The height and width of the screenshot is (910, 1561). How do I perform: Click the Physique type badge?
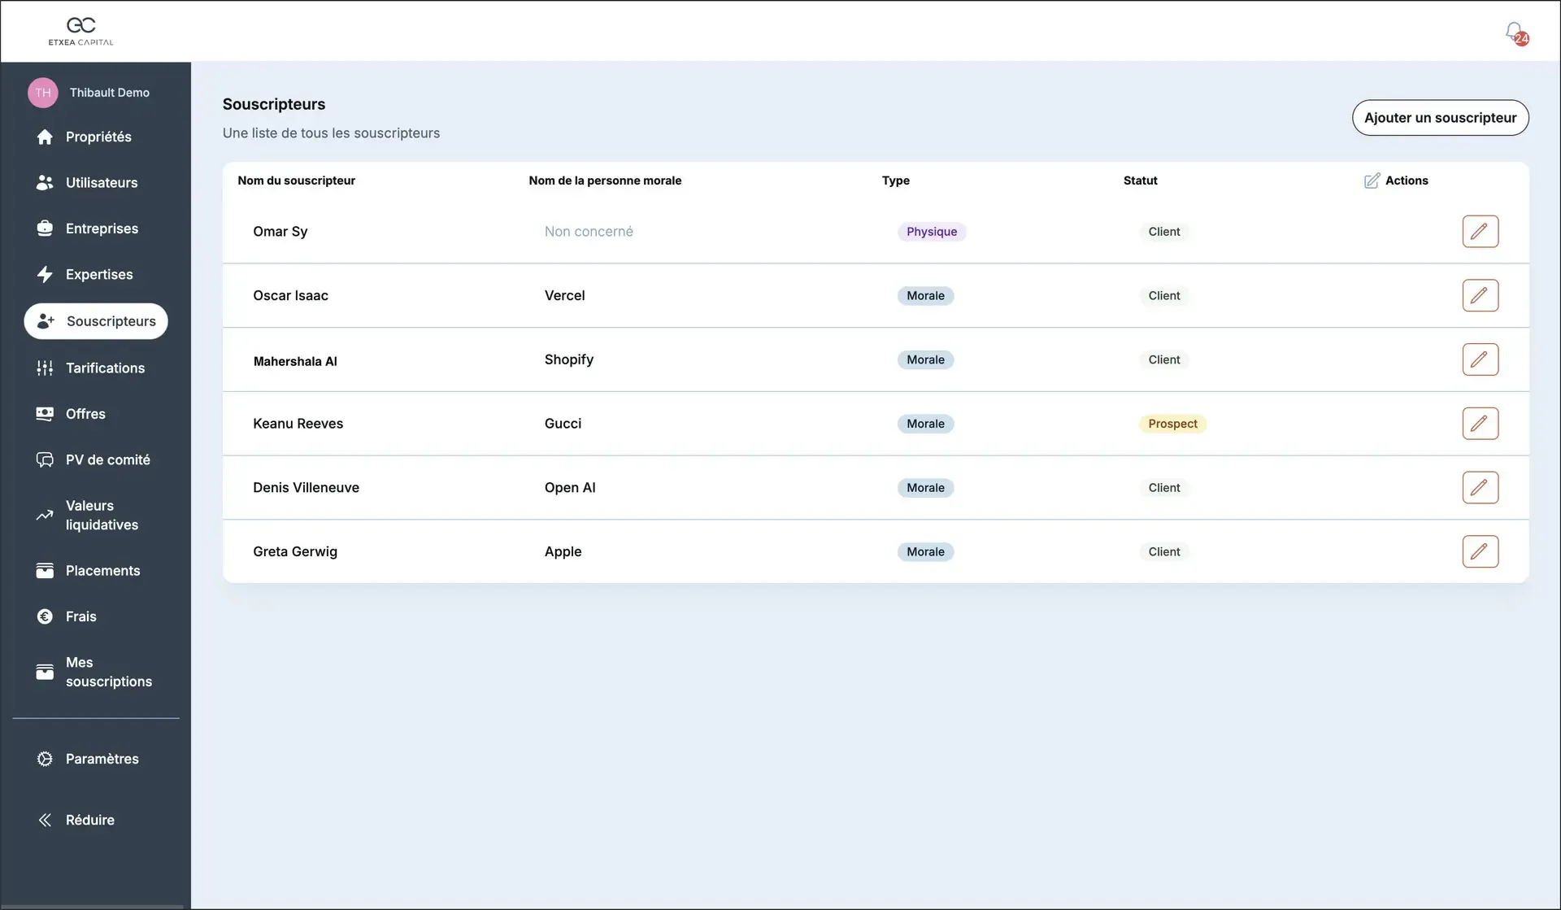932,232
